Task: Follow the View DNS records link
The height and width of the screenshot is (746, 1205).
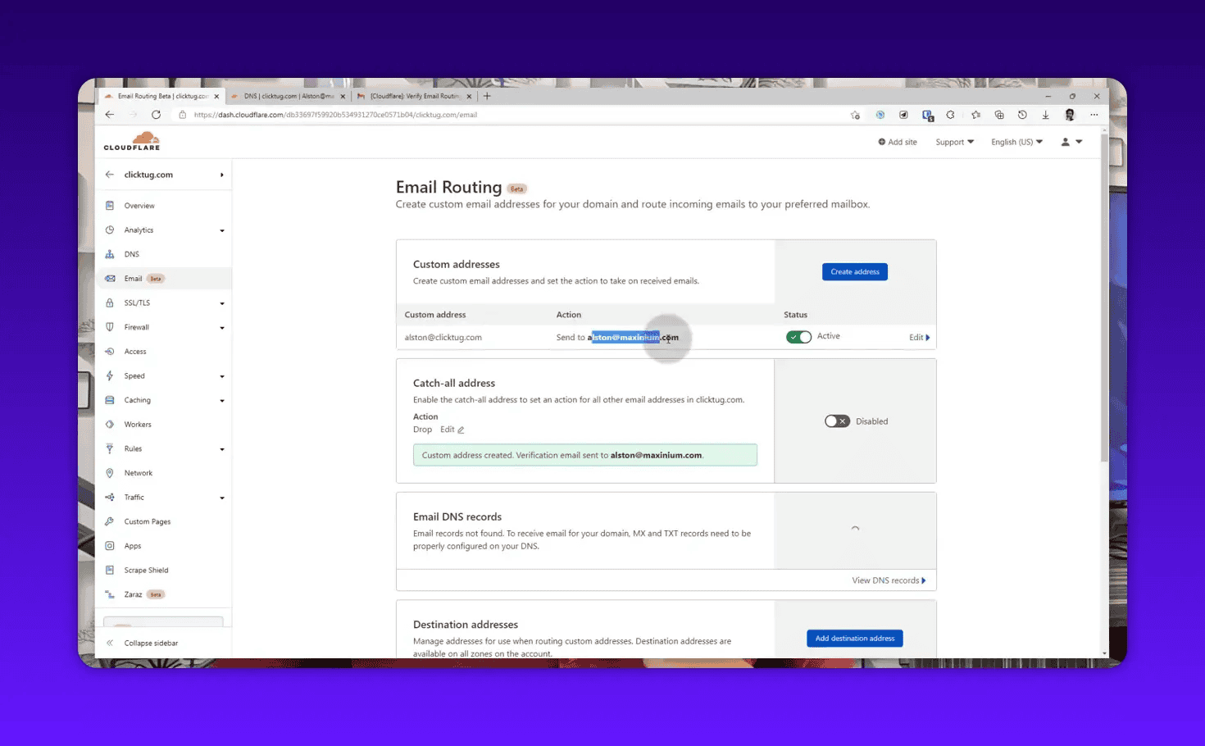Action: [888, 580]
